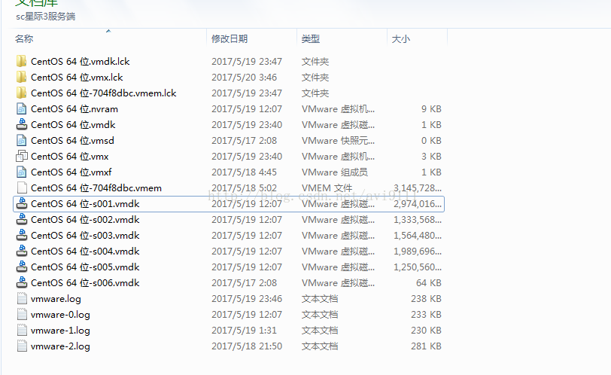Screen dimensions: 611x375
Task: Click the sc星际3服务端 library subtitle
Action: coord(46,17)
